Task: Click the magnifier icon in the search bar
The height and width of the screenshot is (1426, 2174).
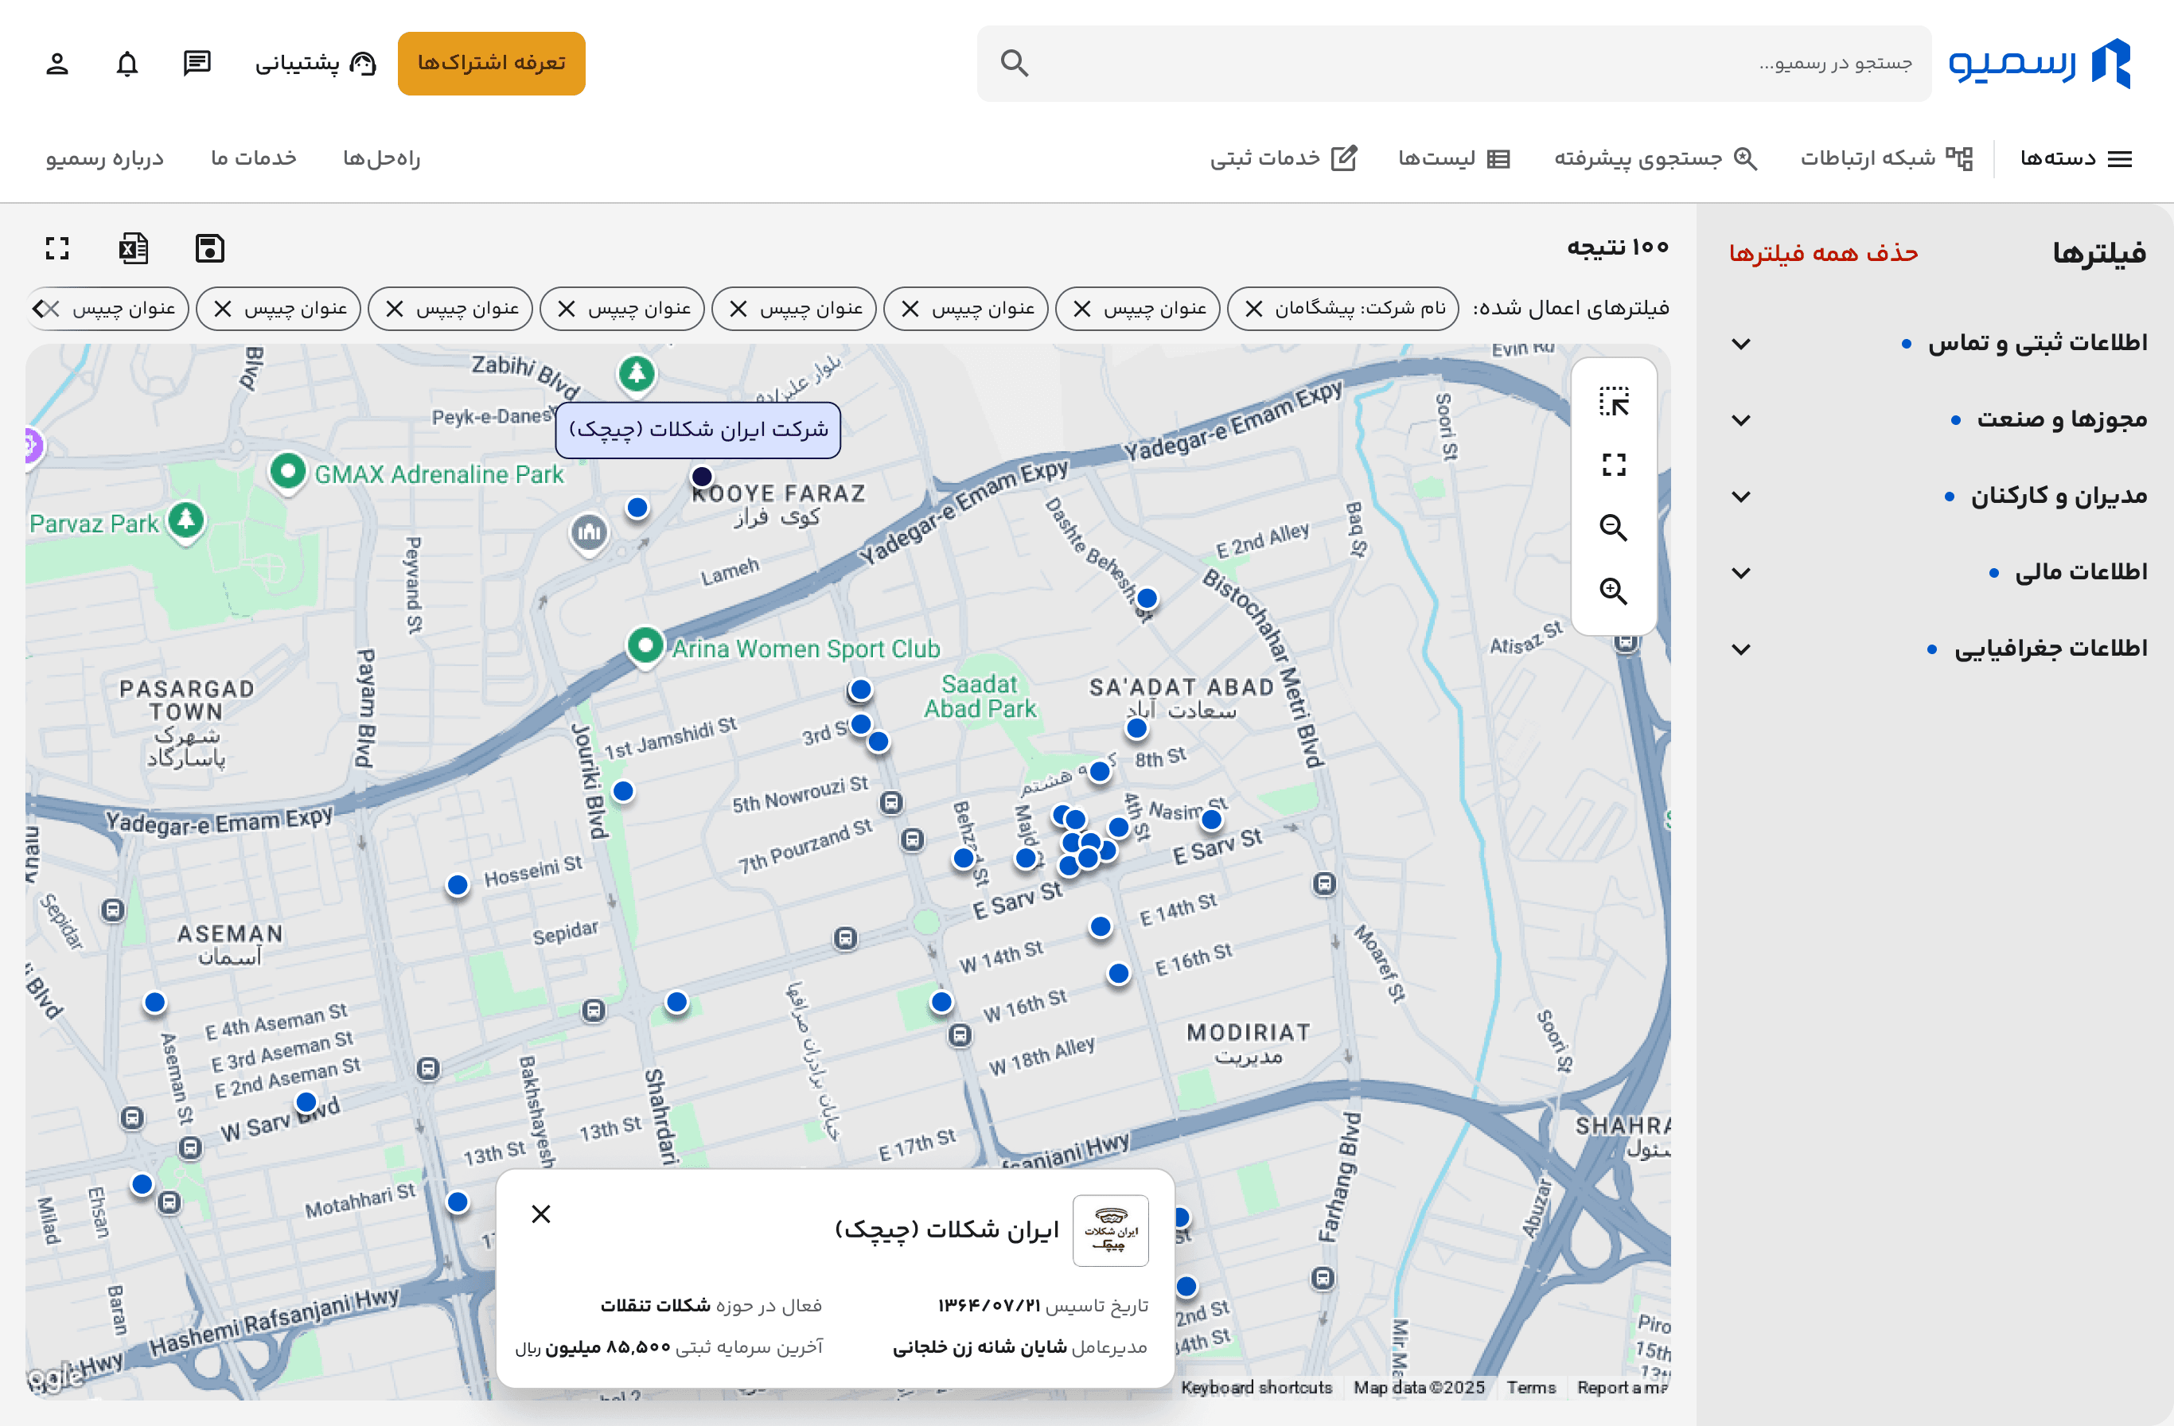Action: (1014, 63)
